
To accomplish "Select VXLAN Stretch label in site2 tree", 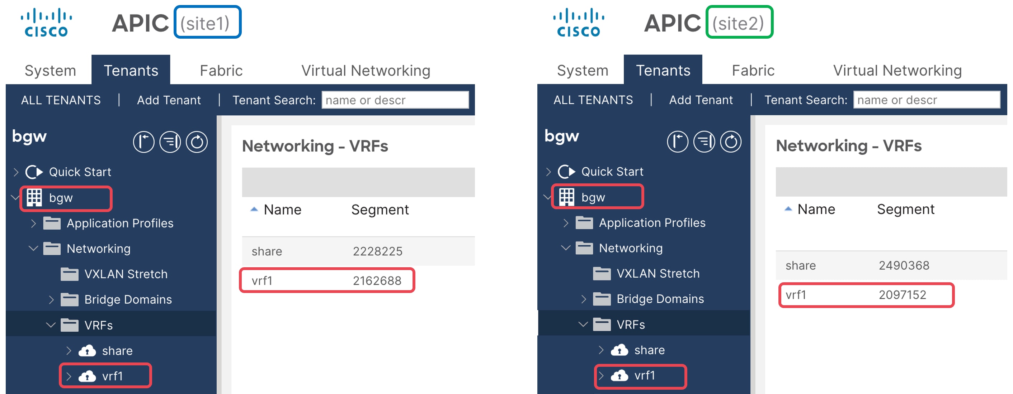I will pyautogui.click(x=658, y=273).
